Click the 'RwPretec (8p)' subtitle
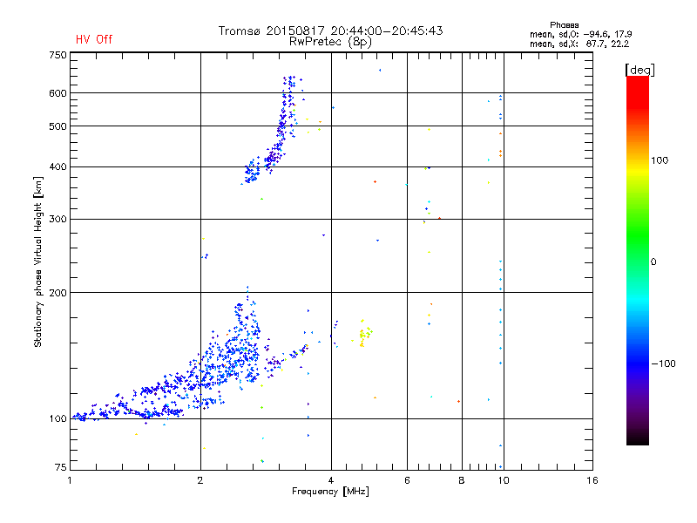The width and height of the screenshot is (697, 523). (330, 42)
